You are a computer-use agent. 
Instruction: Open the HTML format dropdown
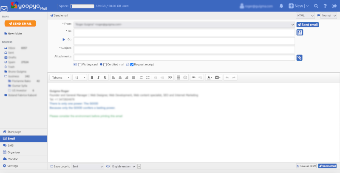coord(305,15)
